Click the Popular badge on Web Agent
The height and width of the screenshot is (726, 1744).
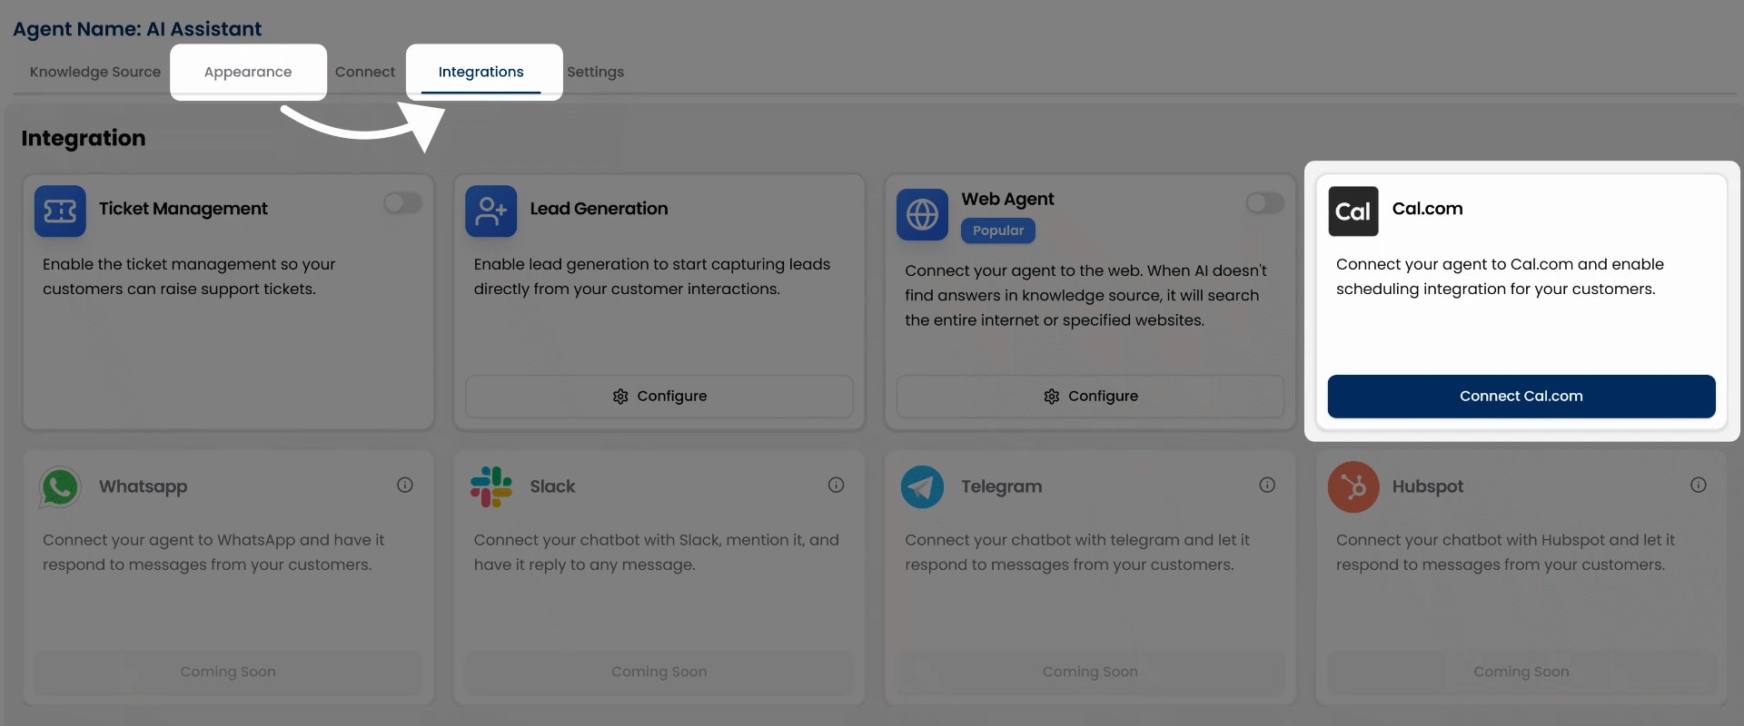click(x=997, y=231)
